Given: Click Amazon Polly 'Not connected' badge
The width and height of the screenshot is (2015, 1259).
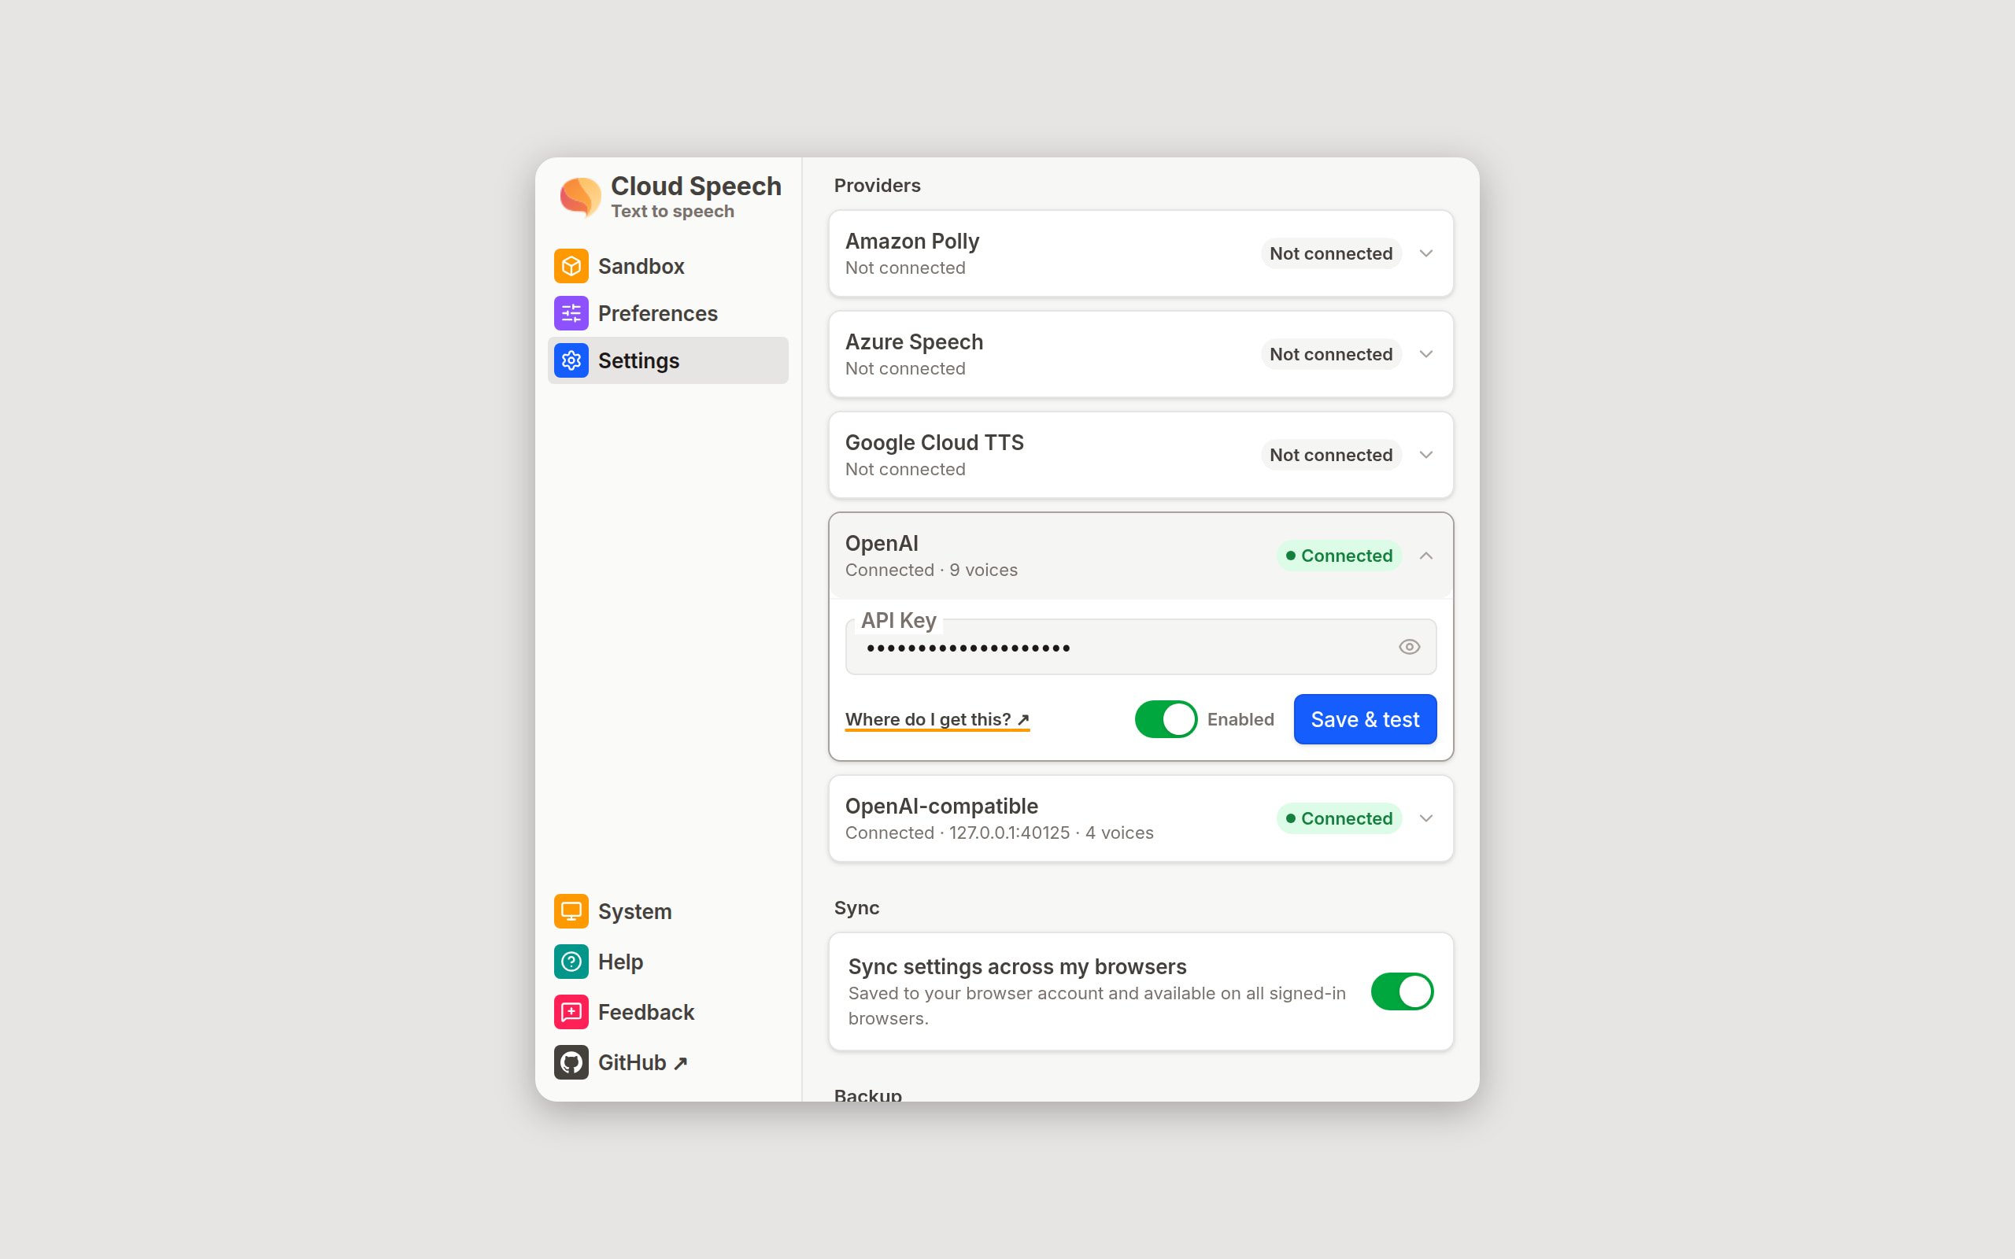Looking at the screenshot, I should tap(1330, 253).
